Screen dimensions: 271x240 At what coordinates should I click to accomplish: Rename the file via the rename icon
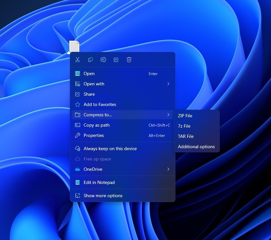[x=103, y=60]
